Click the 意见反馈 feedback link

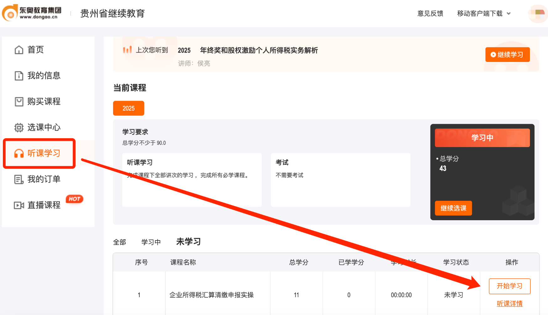430,14
